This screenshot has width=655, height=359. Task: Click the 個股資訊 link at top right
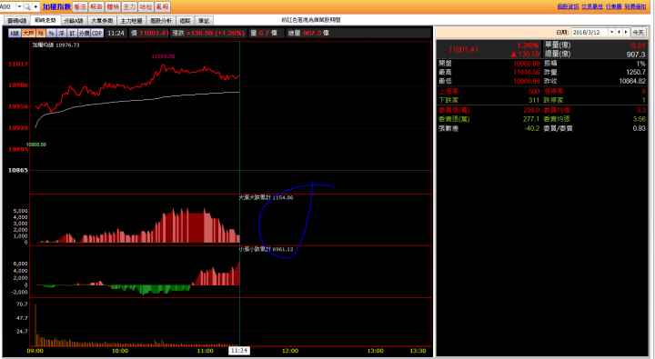568,6
